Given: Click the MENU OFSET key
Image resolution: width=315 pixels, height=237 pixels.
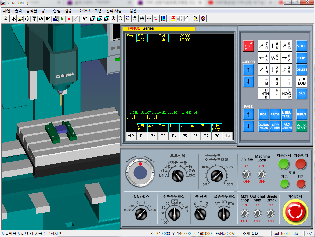Looking at the screenshot, I should [x=287, y=115].
